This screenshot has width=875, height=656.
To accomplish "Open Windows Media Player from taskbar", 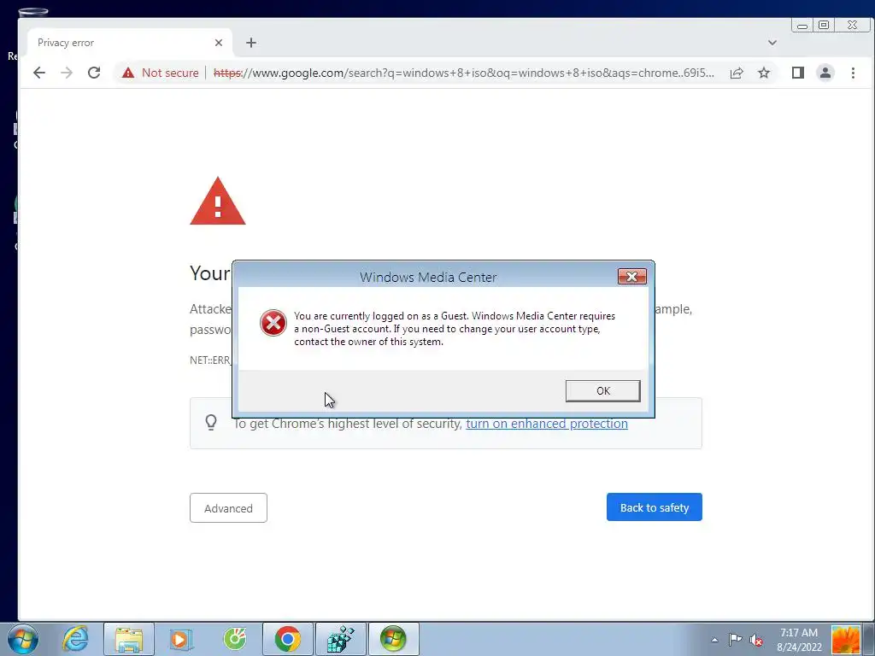I will (x=181, y=639).
